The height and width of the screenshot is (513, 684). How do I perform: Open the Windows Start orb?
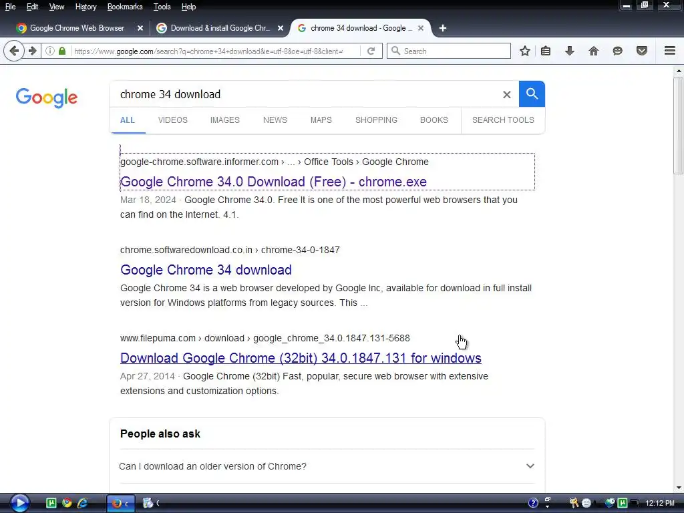19,503
